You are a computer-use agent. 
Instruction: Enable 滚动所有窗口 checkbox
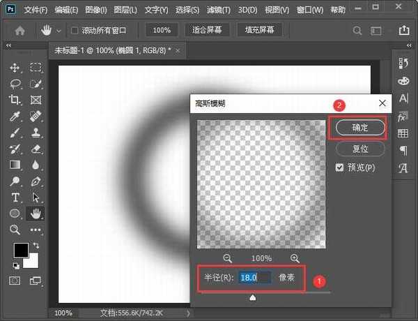tap(75, 31)
